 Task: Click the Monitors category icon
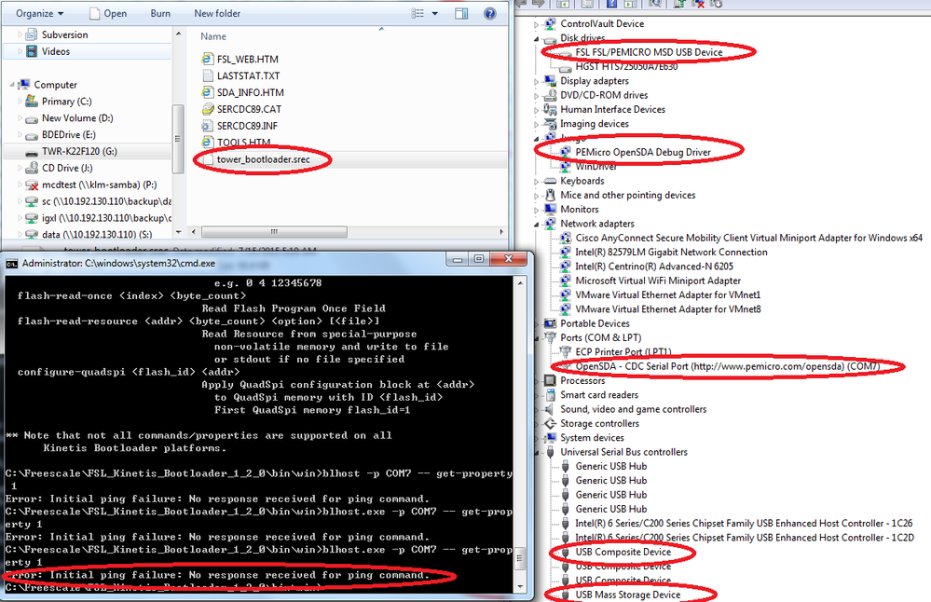551,209
